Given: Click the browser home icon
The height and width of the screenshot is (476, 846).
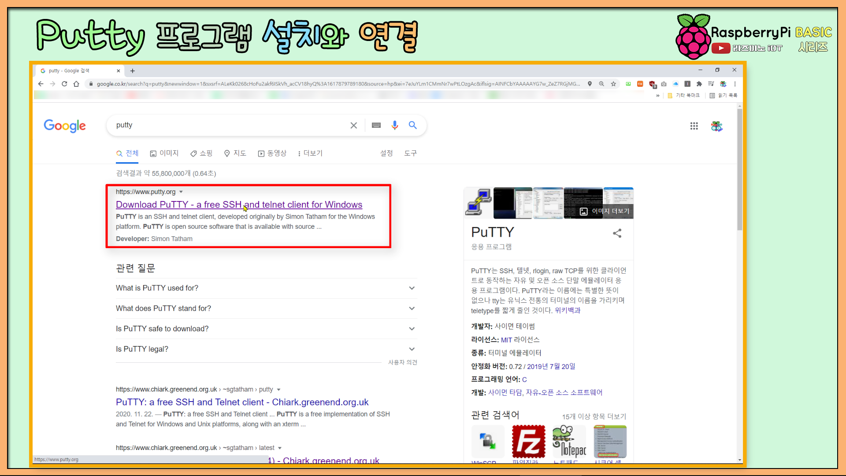Looking at the screenshot, I should 76,84.
